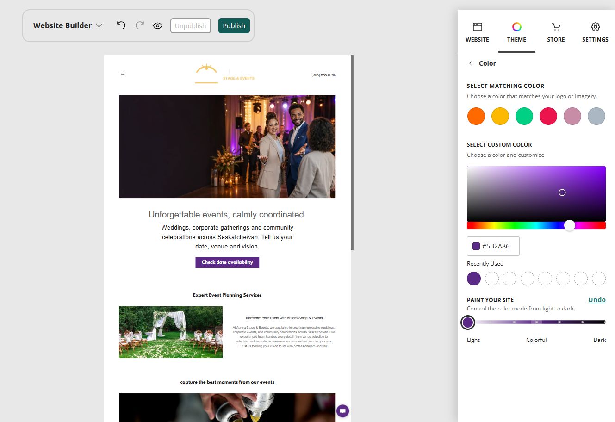615x422 pixels.
Task: Click the light-to-dark color mode slider handle
Action: 468,323
